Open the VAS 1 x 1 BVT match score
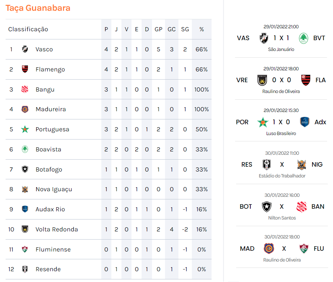The image size is (333, 282). pos(281,38)
